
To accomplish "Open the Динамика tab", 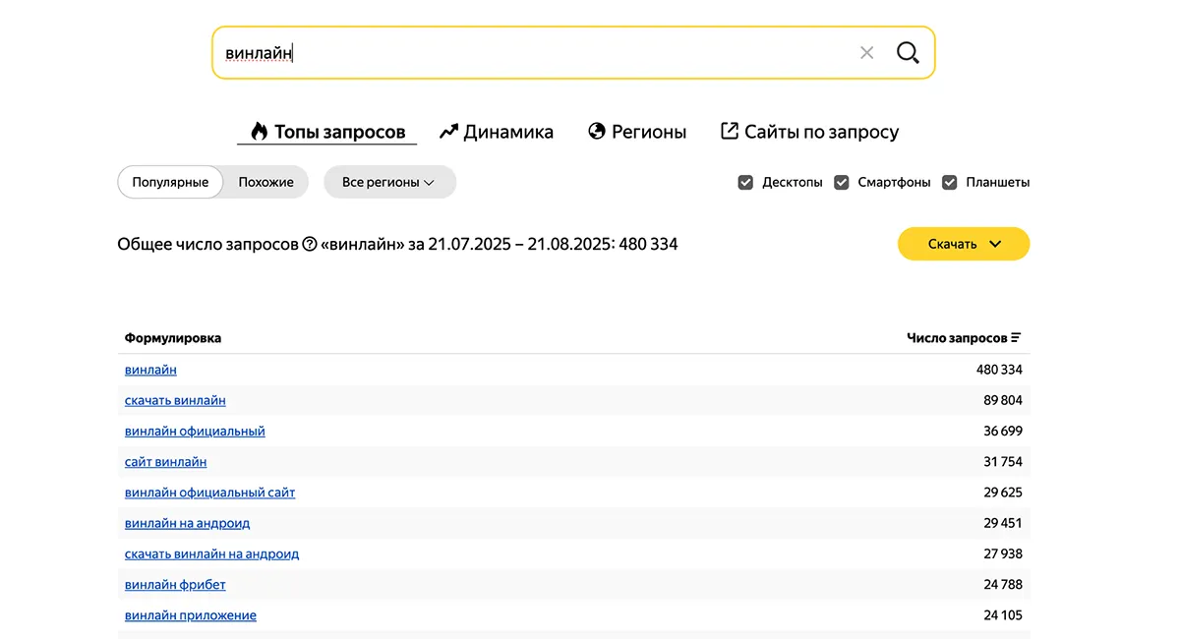I will 507,132.
